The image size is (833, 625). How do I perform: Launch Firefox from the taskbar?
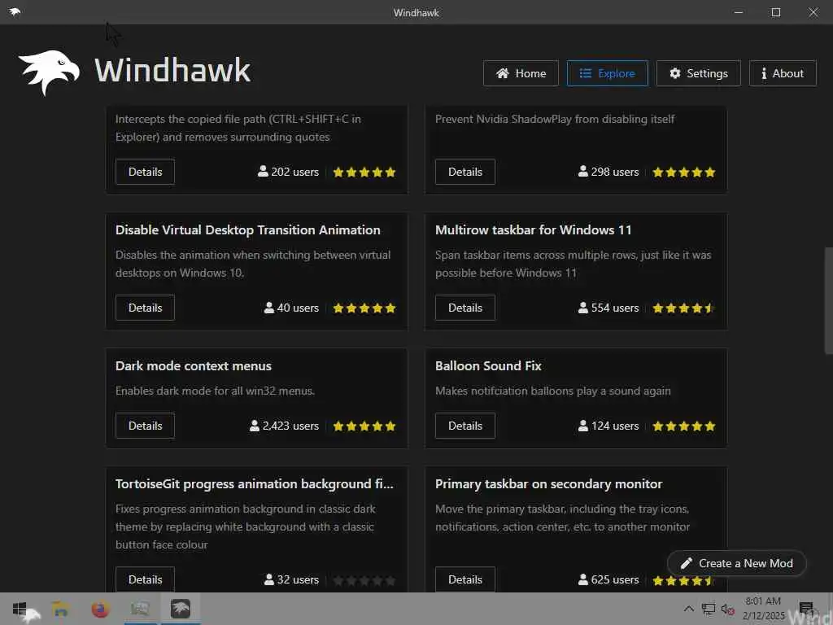[x=100, y=609]
